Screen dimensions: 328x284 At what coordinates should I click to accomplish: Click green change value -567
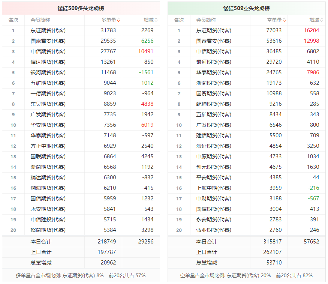coord(313,198)
